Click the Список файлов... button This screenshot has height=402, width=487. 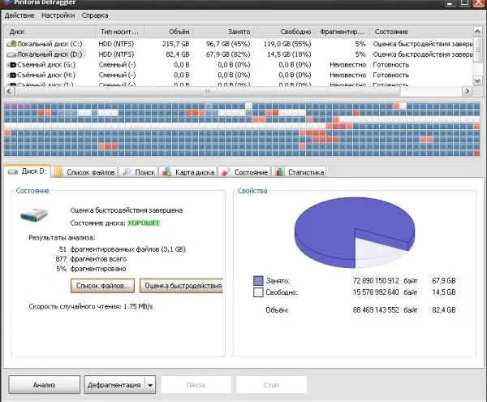tap(102, 286)
